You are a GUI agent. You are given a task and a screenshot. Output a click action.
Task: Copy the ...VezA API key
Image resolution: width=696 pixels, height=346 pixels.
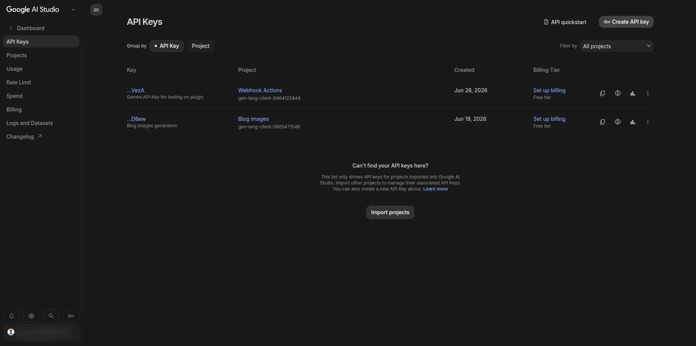[x=602, y=93]
